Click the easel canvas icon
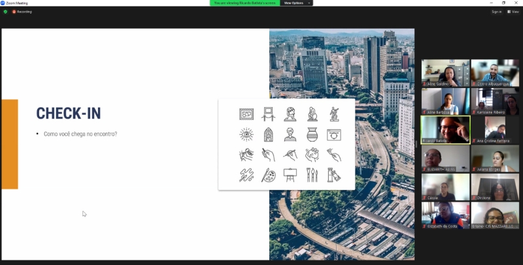The image size is (523, 265). point(290,175)
